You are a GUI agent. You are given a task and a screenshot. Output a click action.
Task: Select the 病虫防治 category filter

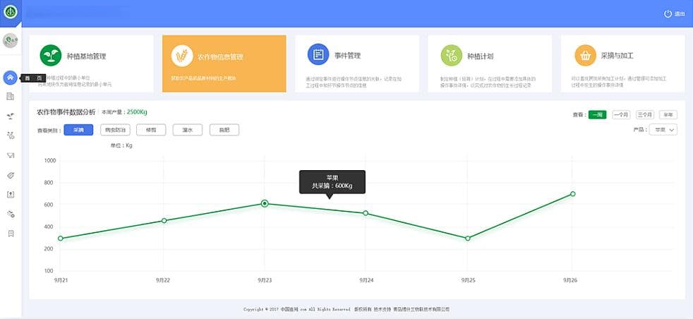pyautogui.click(x=115, y=130)
